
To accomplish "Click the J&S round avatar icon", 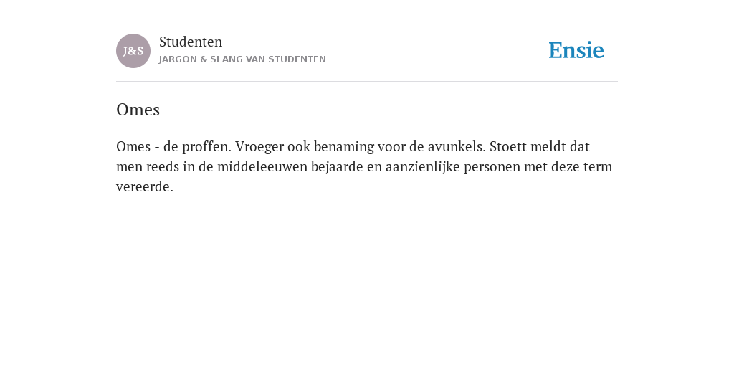I will (133, 51).
